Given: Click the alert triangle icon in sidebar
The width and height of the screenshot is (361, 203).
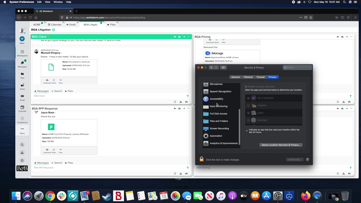Looking at the screenshot, I should coord(22,153).
